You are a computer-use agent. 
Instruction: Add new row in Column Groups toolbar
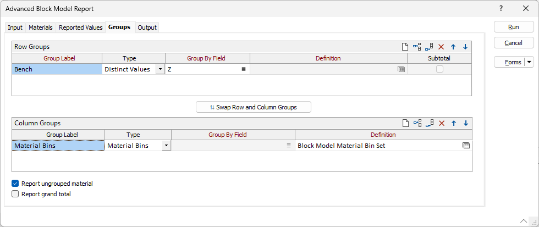click(405, 123)
